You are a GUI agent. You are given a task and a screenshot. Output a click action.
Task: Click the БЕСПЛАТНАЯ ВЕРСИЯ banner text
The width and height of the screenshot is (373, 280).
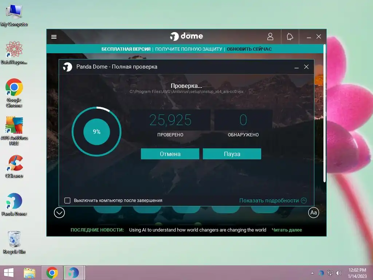point(126,49)
